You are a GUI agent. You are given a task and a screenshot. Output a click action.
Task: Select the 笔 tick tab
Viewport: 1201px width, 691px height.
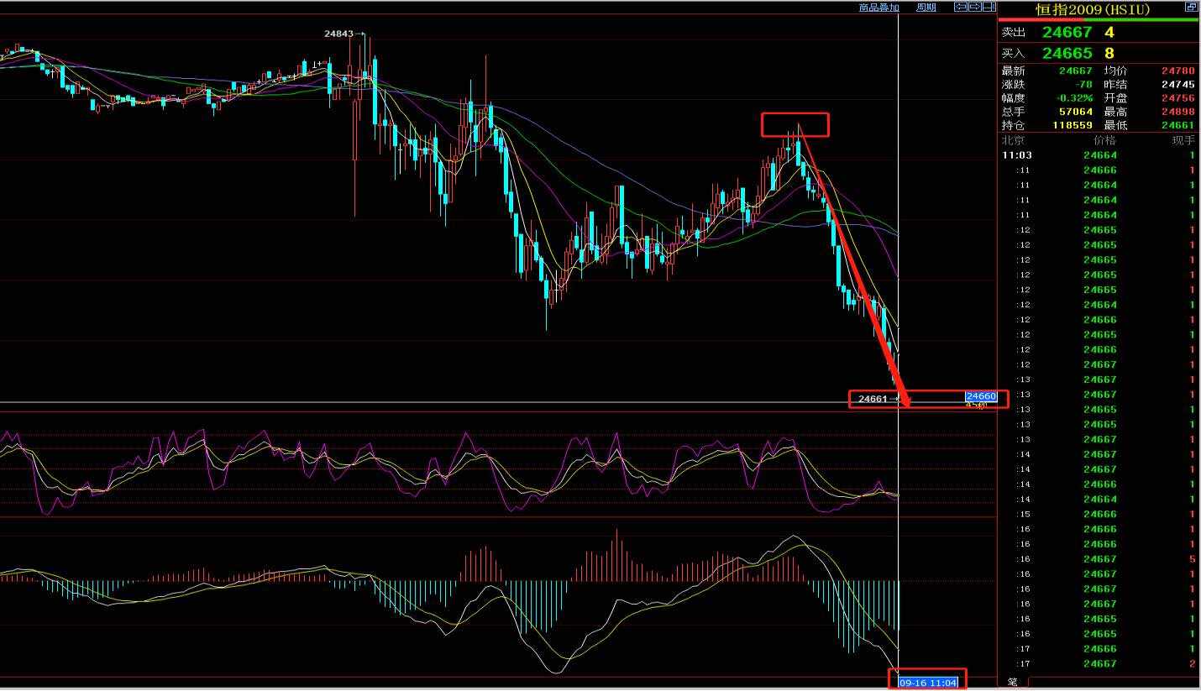click(1012, 683)
